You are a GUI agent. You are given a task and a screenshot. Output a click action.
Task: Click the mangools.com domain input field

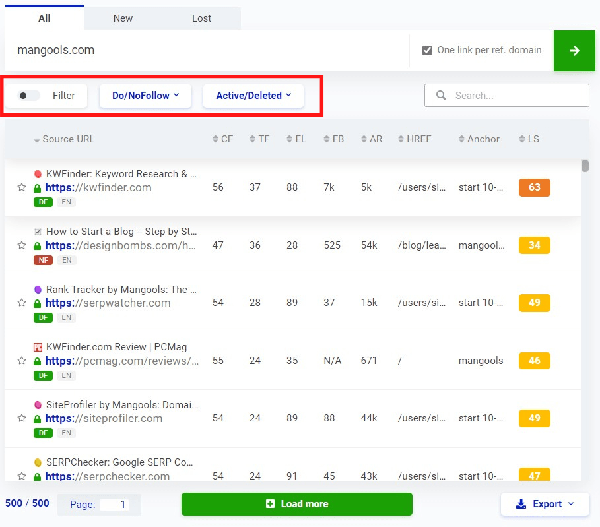[207, 51]
